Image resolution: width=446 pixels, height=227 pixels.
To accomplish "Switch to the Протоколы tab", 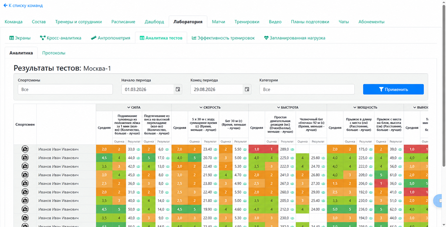I will 54,53.
